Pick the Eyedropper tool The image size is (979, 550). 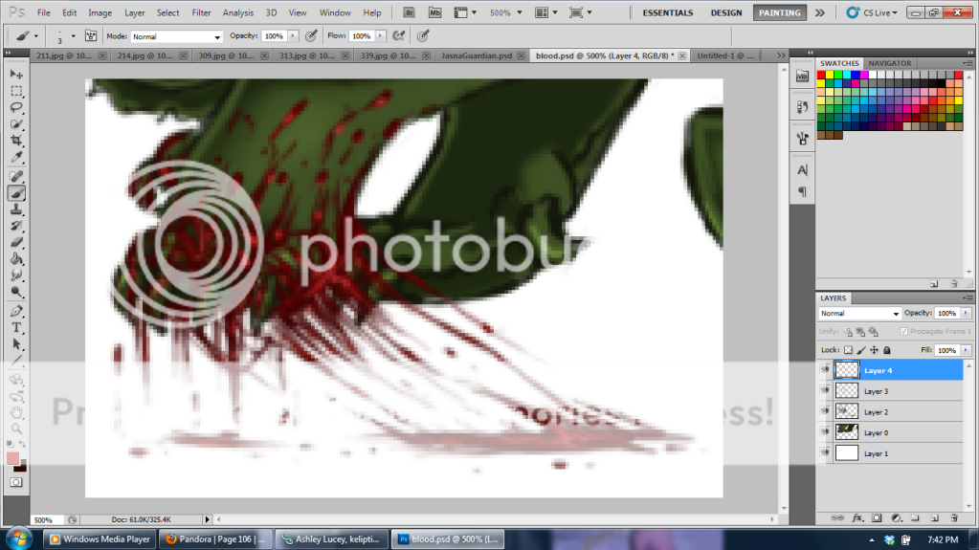click(16, 157)
